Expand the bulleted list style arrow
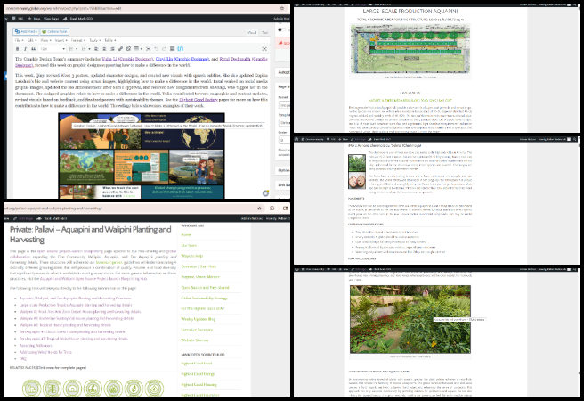Screen dimensions: 584x401 point(77,49)
